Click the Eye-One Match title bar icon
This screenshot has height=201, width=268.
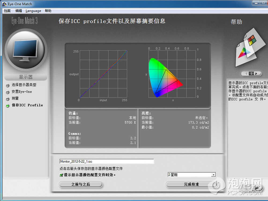[x=5, y=4]
